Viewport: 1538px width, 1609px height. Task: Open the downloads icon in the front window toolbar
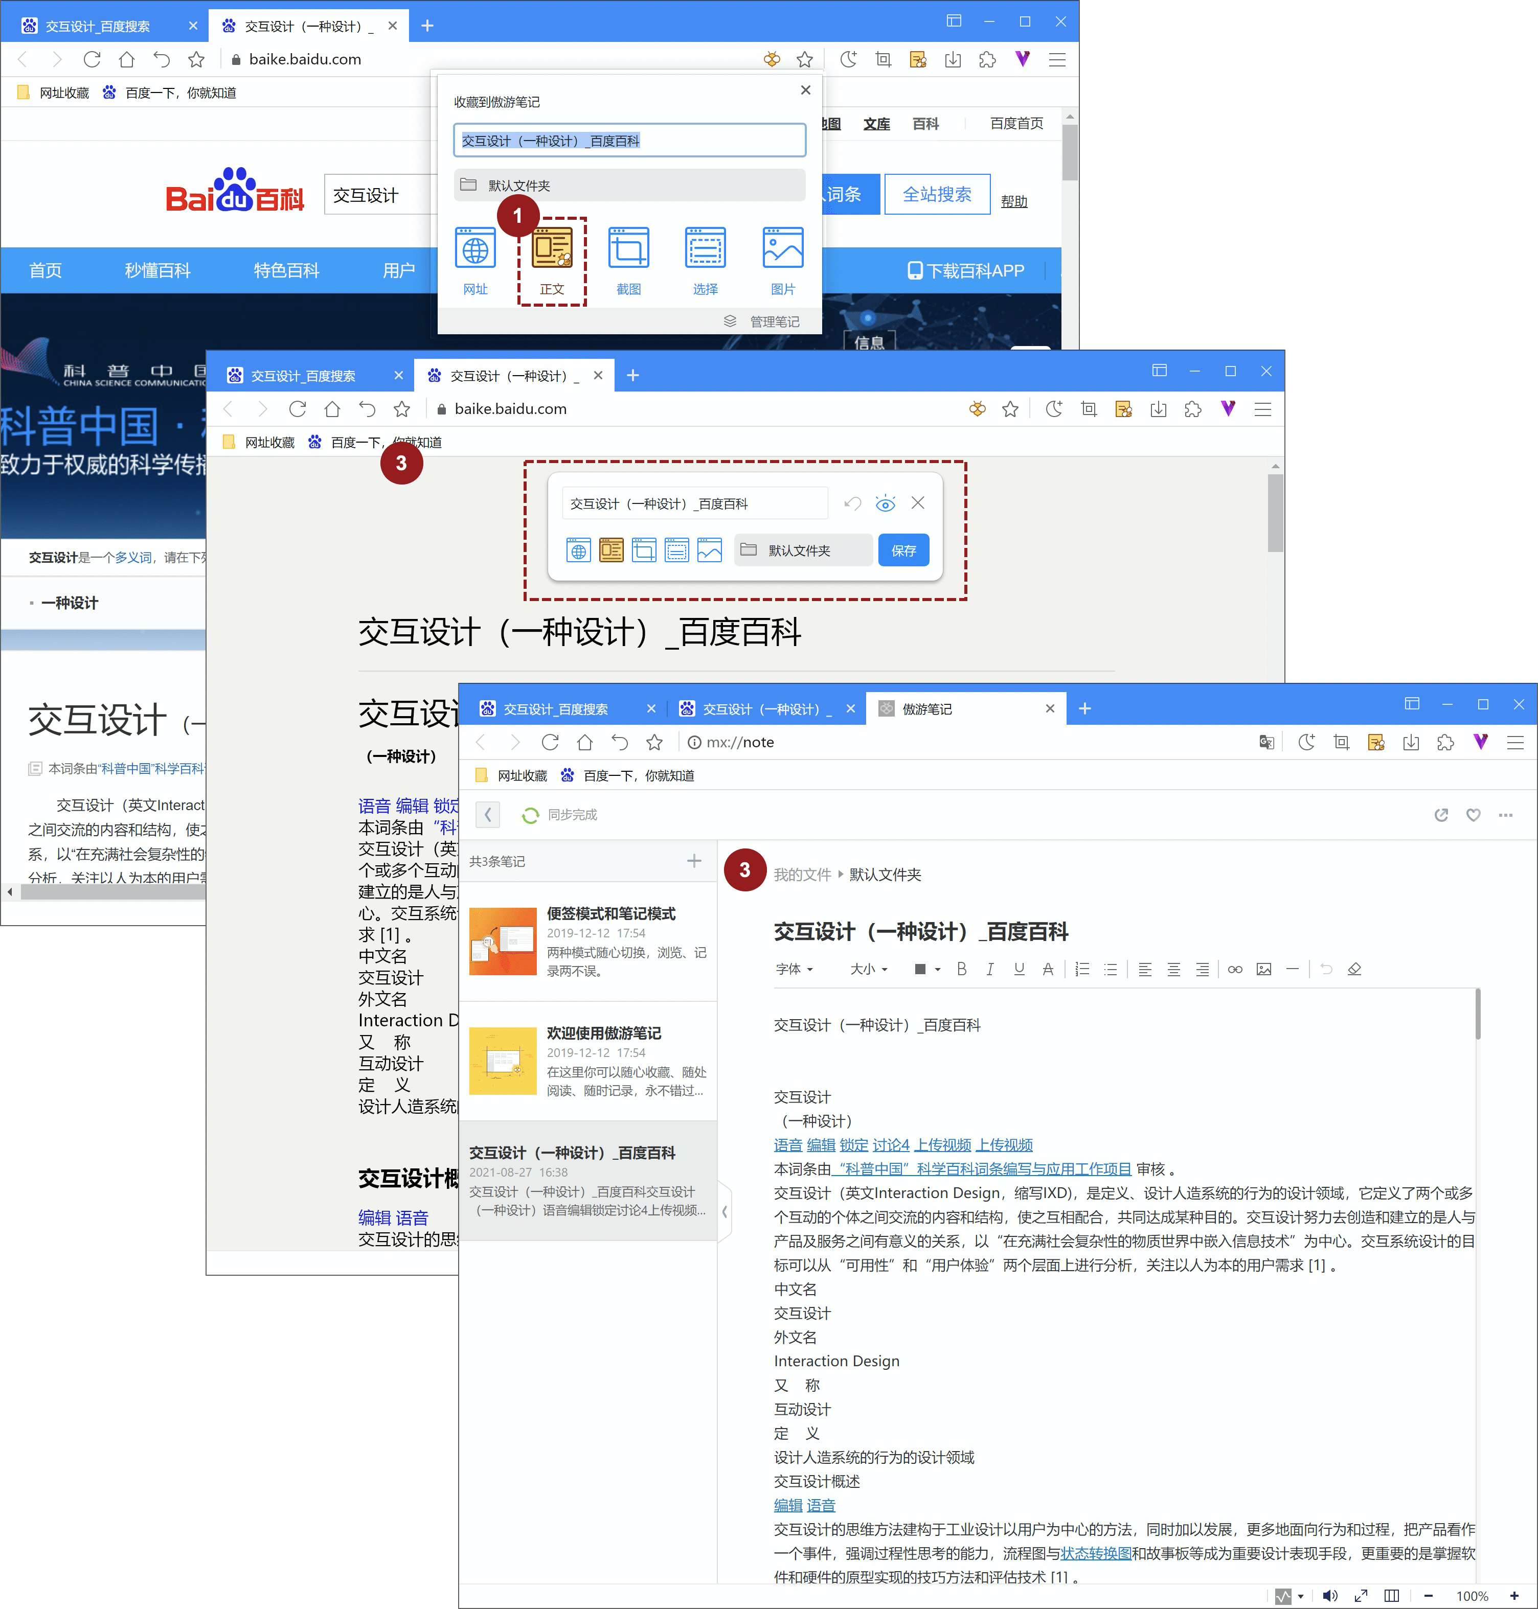pyautogui.click(x=1410, y=742)
